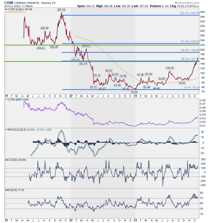
Task: Click the Coinbase Global Inc. company name
Action: pos(27,3)
